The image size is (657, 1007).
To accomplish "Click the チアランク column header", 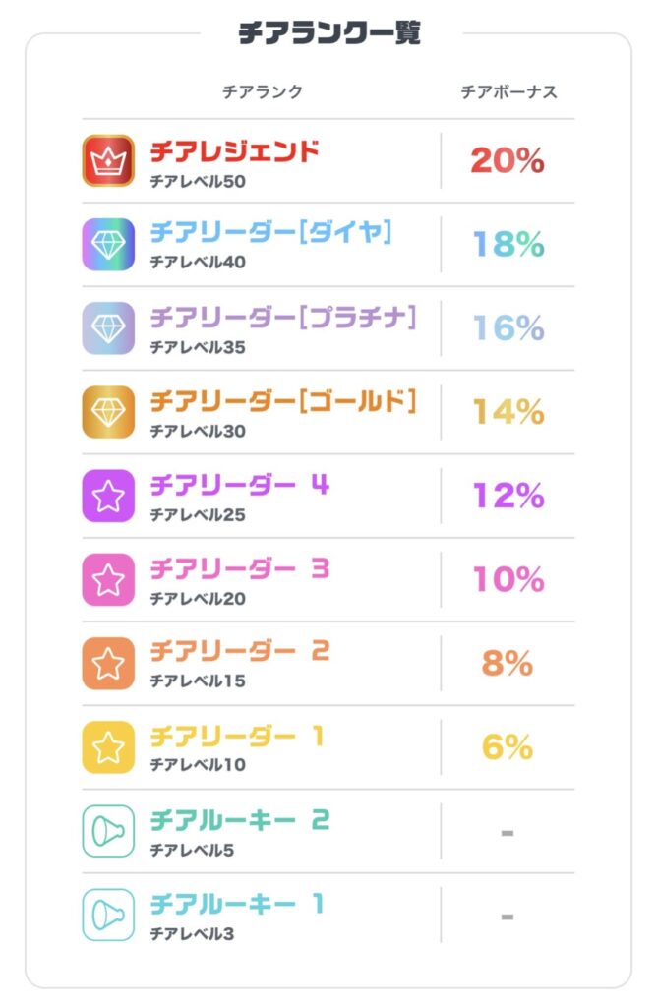I will pos(263,92).
